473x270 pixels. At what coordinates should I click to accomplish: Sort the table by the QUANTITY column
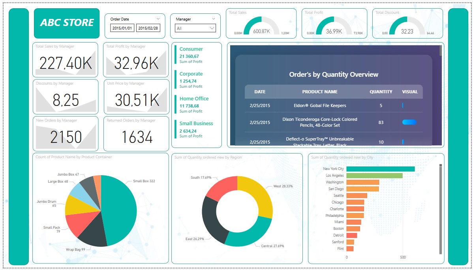click(x=380, y=91)
